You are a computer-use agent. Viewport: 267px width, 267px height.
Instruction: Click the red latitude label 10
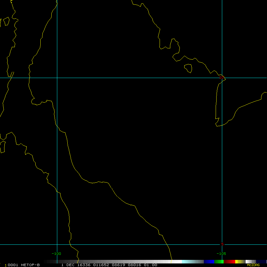coord(221,77)
